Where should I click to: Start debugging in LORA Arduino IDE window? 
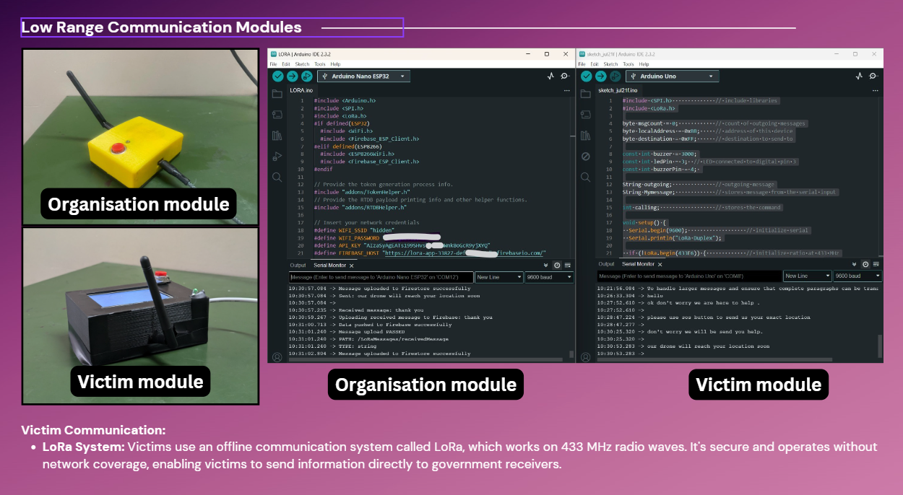click(x=306, y=76)
